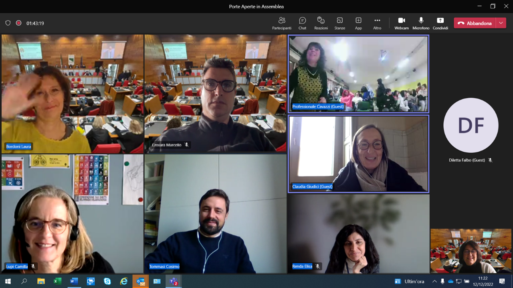Click the recording indicator icon

(x=18, y=23)
